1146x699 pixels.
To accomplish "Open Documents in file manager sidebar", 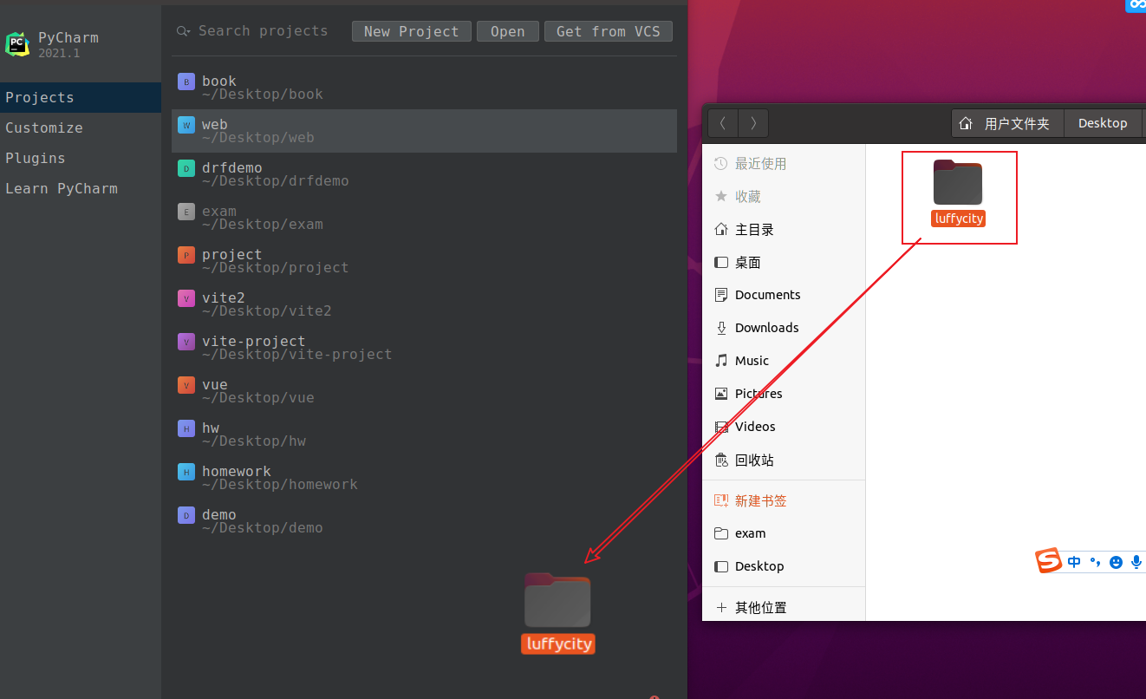I will tap(784, 295).
